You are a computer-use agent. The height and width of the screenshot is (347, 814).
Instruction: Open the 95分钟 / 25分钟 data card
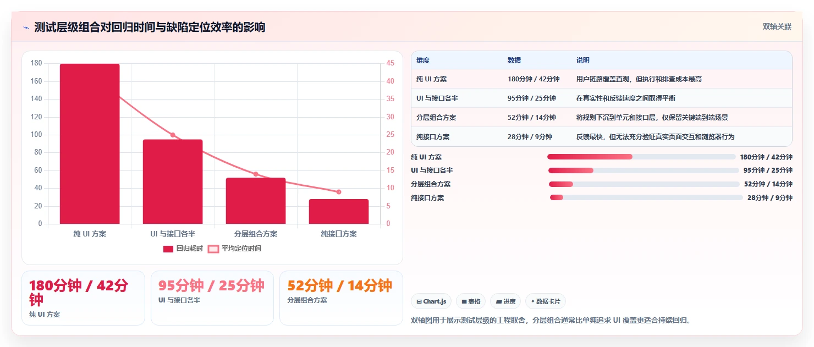tap(212, 298)
